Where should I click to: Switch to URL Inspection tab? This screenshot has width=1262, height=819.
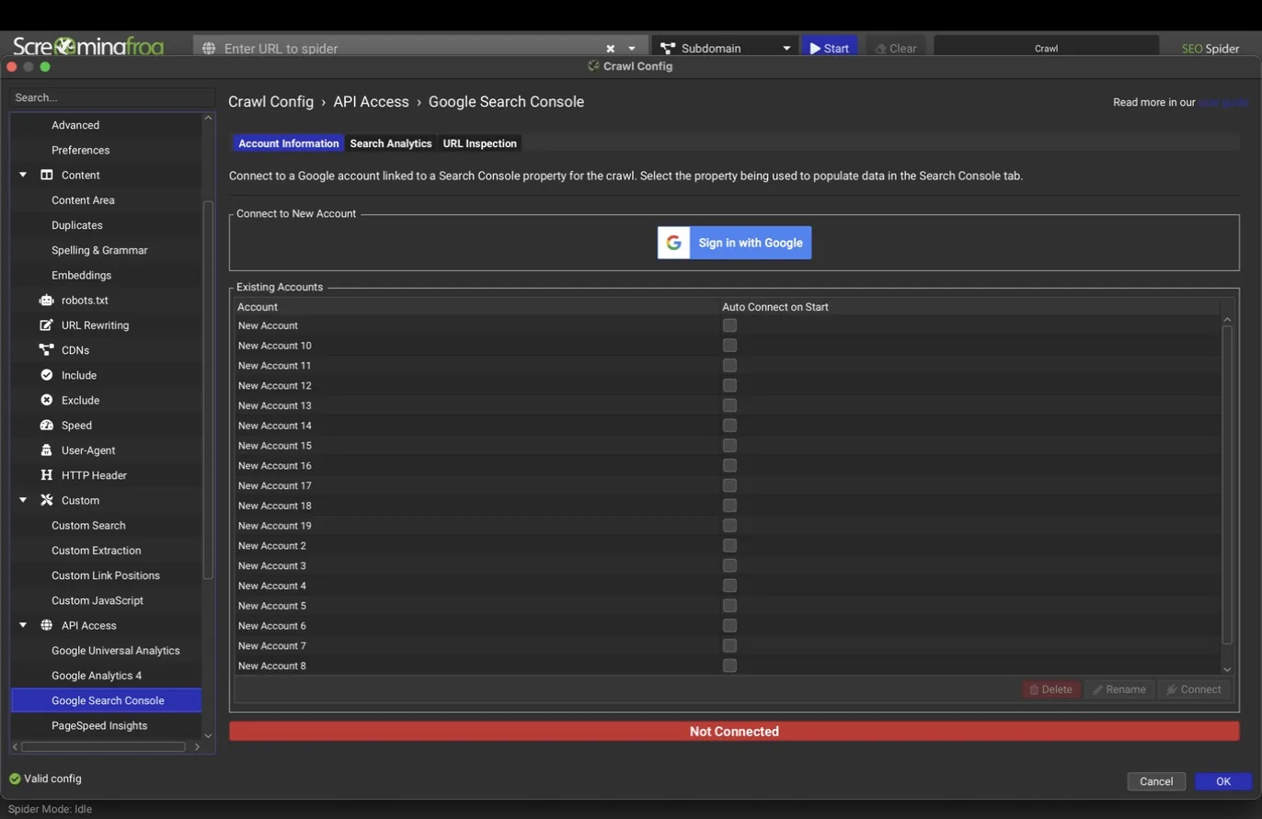click(480, 143)
